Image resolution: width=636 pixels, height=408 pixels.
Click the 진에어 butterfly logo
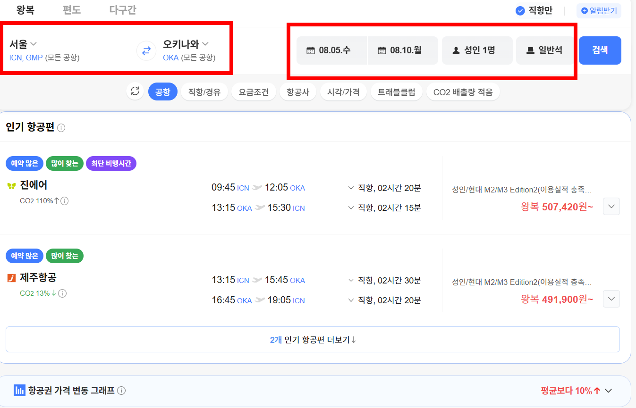[x=11, y=186]
